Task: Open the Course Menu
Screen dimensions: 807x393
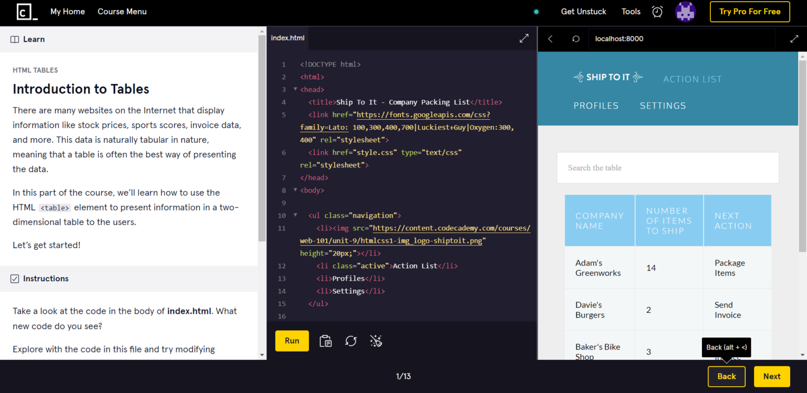Action: coord(122,11)
